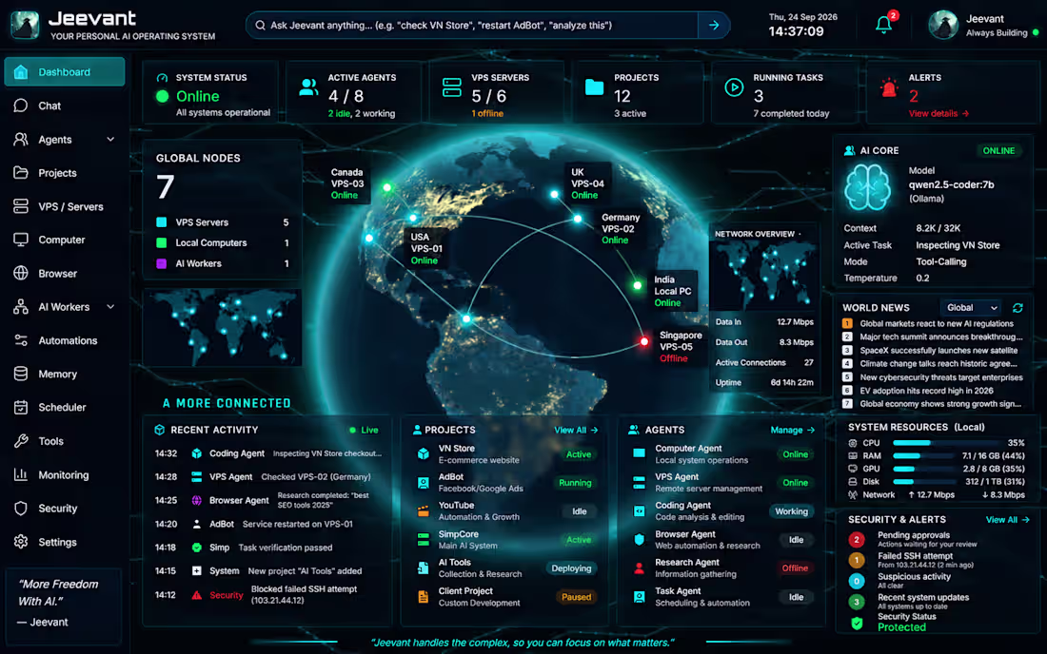The image size is (1047, 654).
Task: Click the Disk usage bar
Action: (923, 481)
